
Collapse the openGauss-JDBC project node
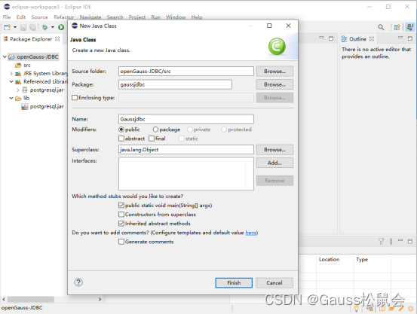click(5, 56)
